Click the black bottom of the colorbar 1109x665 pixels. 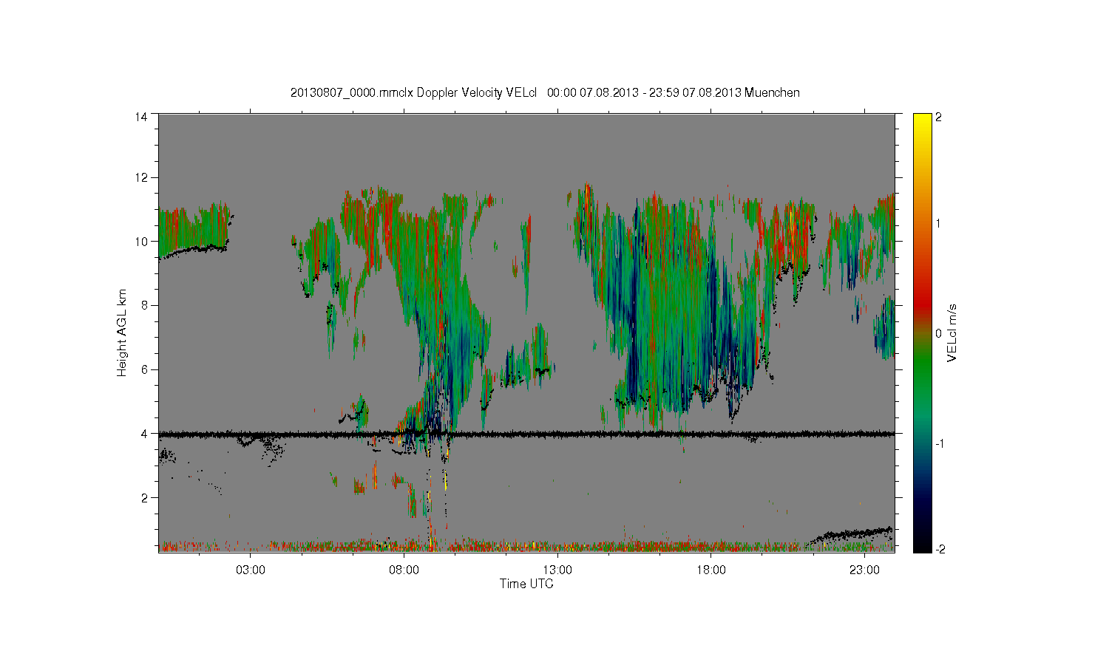[x=922, y=544]
